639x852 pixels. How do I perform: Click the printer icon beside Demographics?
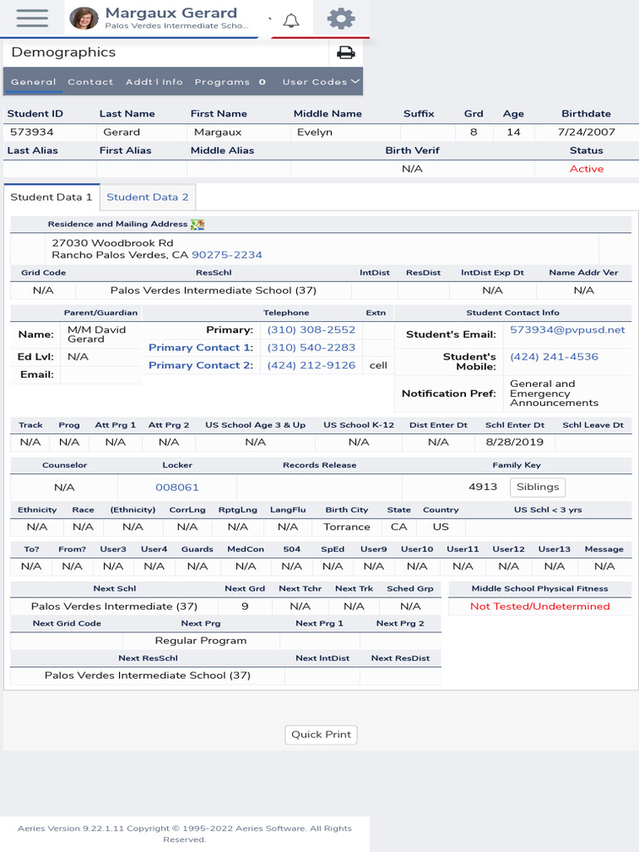coord(345,52)
